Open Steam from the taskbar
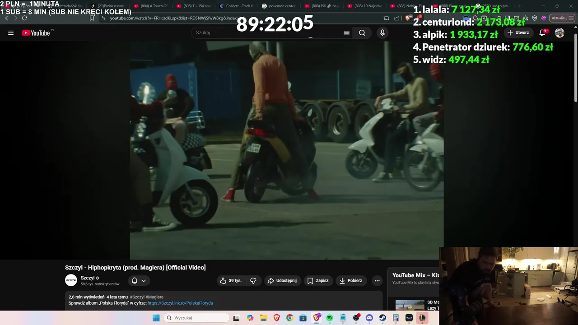 382,318
